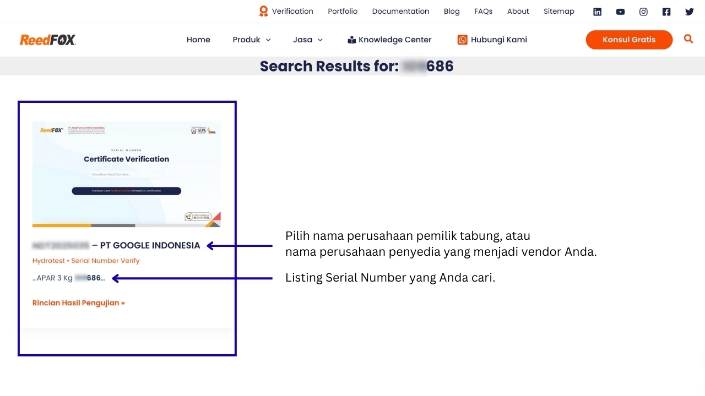
Task: Open the Twitter social icon
Action: (x=690, y=12)
